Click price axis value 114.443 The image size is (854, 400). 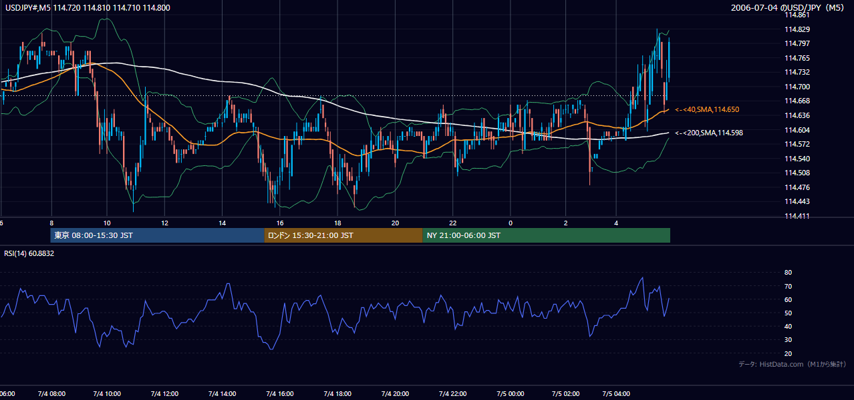[x=797, y=201]
